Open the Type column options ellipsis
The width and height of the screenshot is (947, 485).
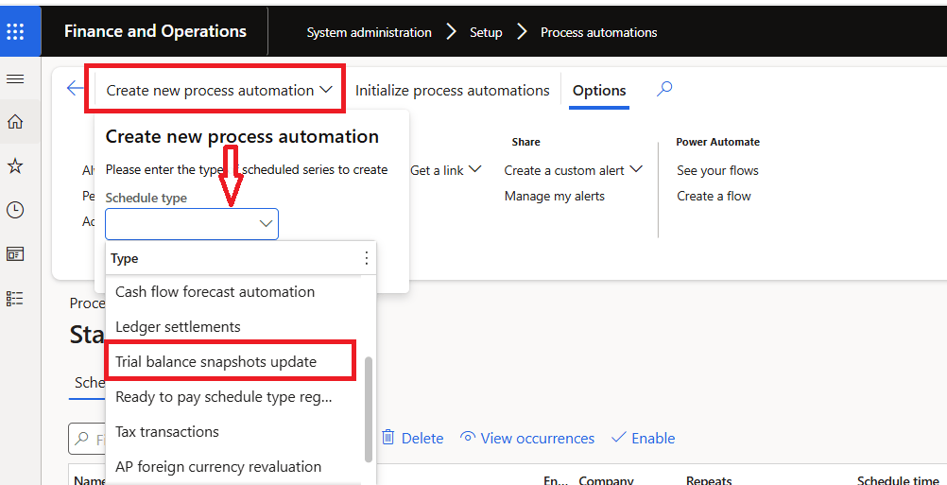(366, 258)
